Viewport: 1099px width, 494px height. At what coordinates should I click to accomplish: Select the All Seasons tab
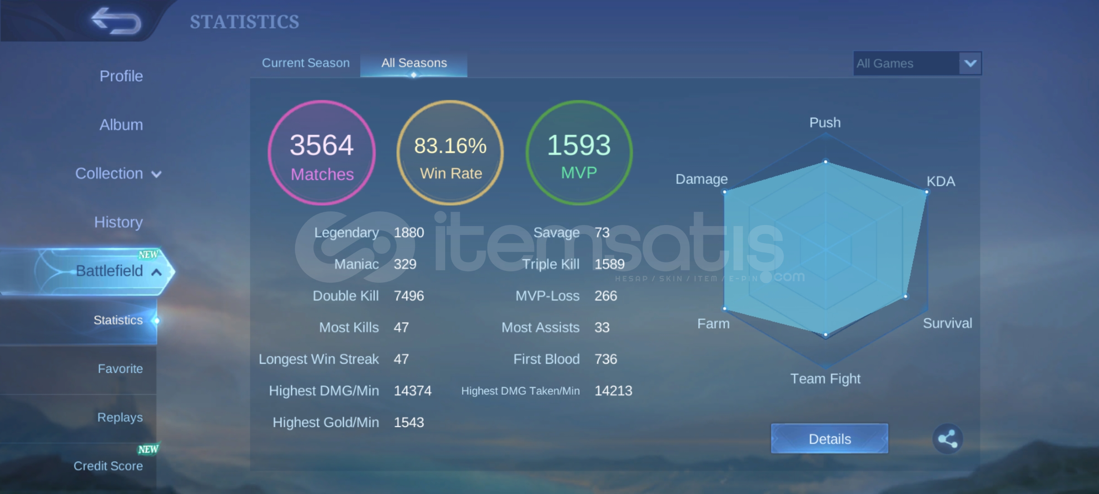click(414, 63)
